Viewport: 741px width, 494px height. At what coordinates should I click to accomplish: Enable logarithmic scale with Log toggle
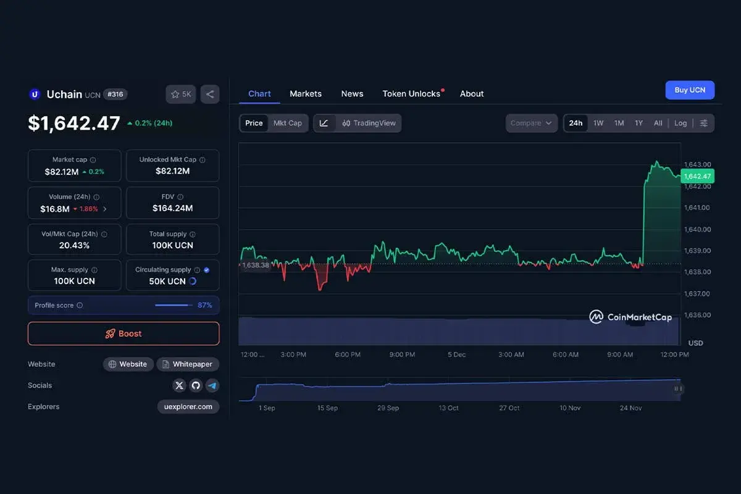click(x=680, y=123)
